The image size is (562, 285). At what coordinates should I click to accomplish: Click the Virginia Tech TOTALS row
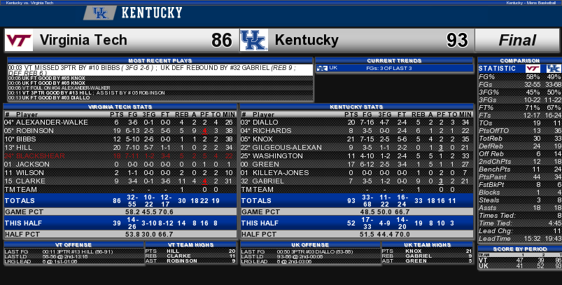point(120,201)
